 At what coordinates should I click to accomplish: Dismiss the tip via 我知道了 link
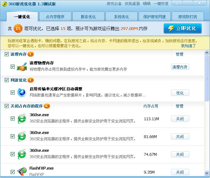pos(188,46)
